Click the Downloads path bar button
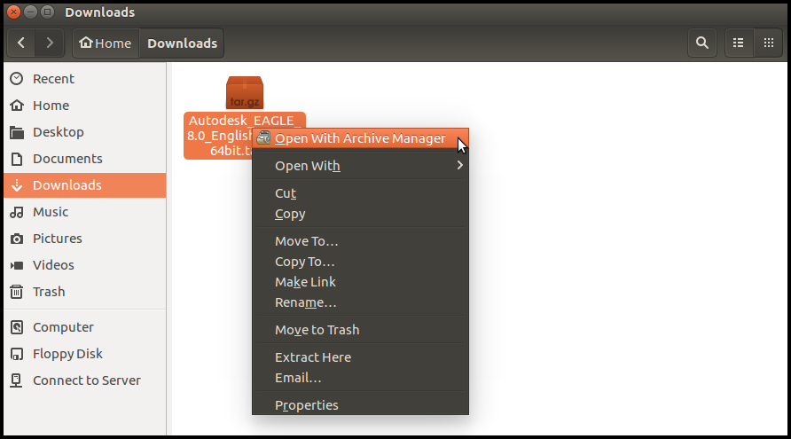Screen dimensions: 791x439 click(182, 43)
